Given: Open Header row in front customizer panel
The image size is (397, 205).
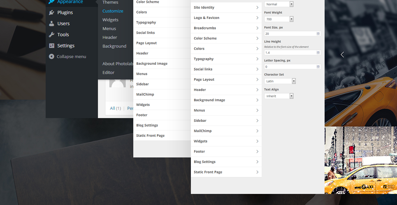Looking at the screenshot, I should click(226, 90).
